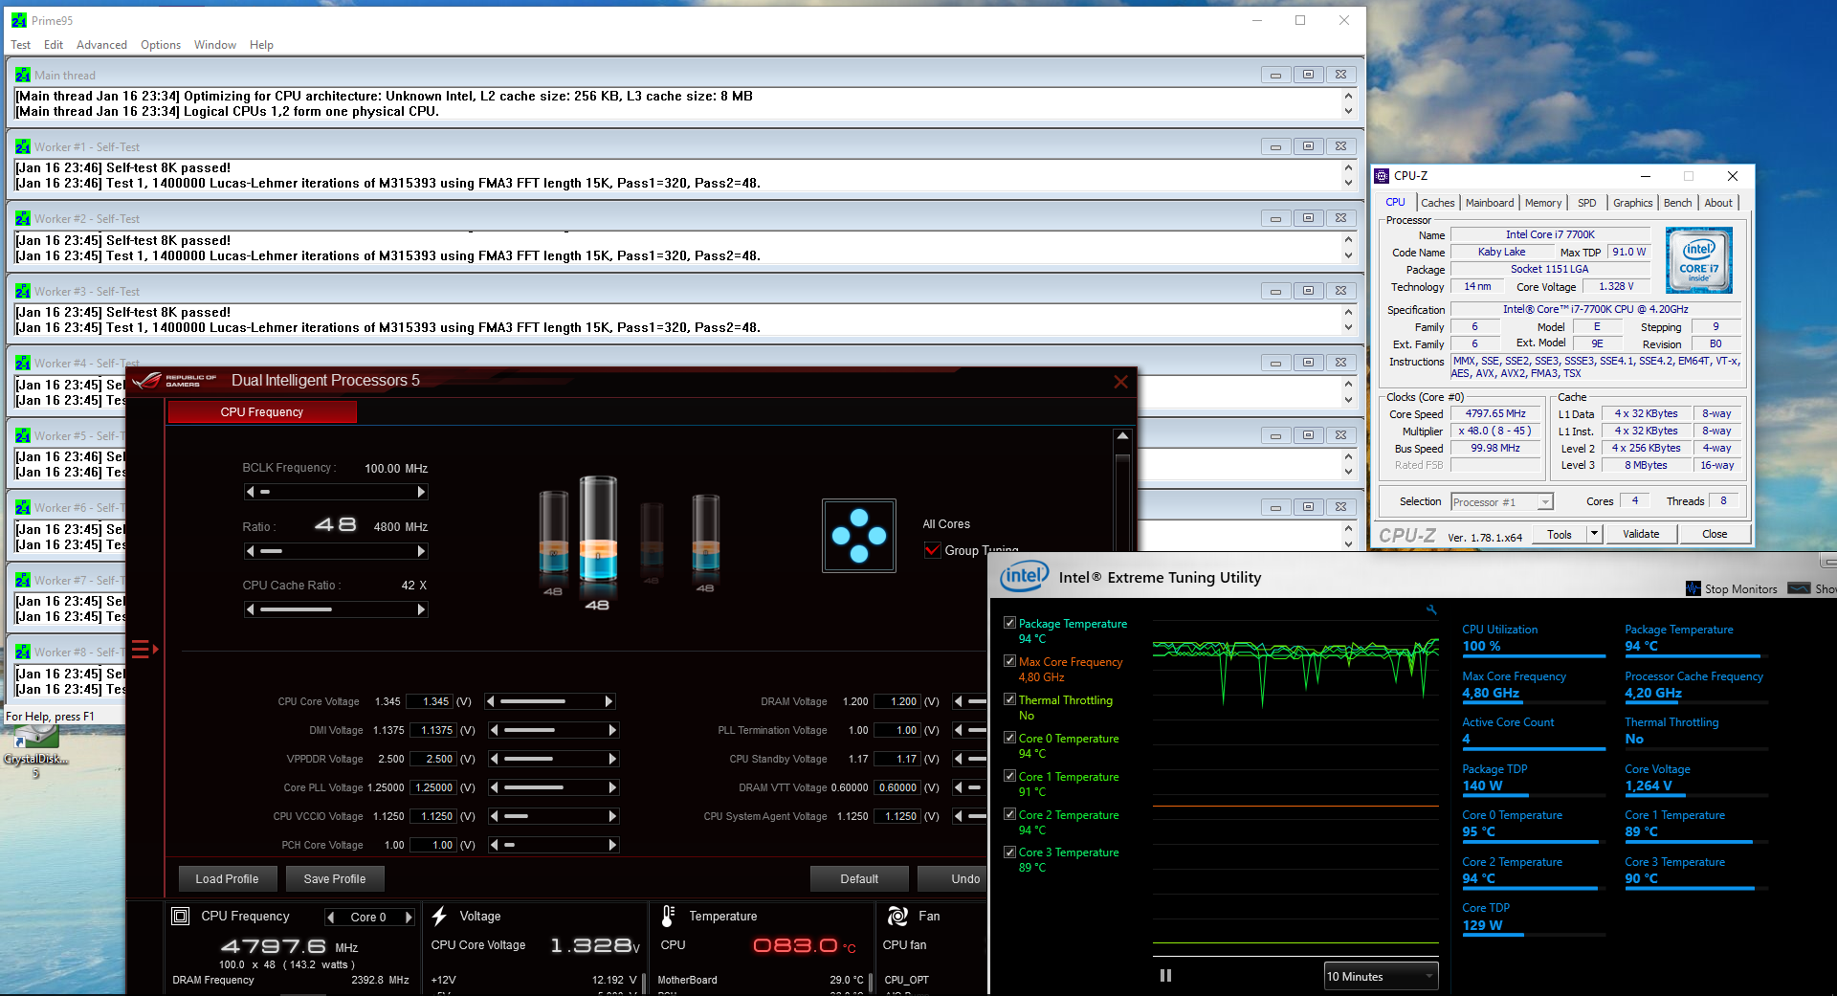Click the Prime95 app icon in title bar
1837x996 pixels.
pos(18,20)
